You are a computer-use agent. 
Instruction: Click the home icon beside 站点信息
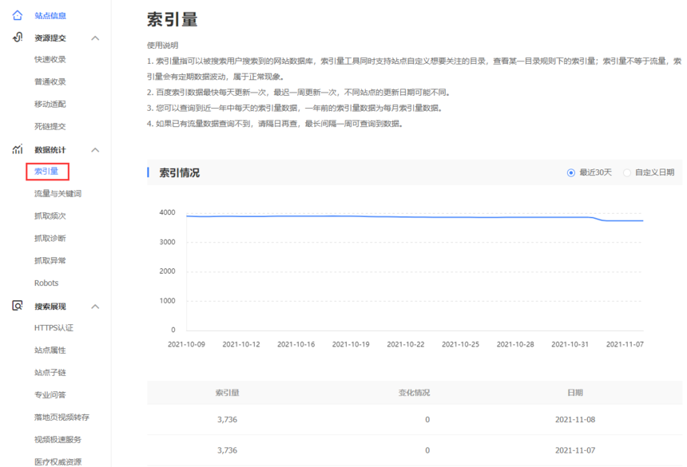click(18, 15)
